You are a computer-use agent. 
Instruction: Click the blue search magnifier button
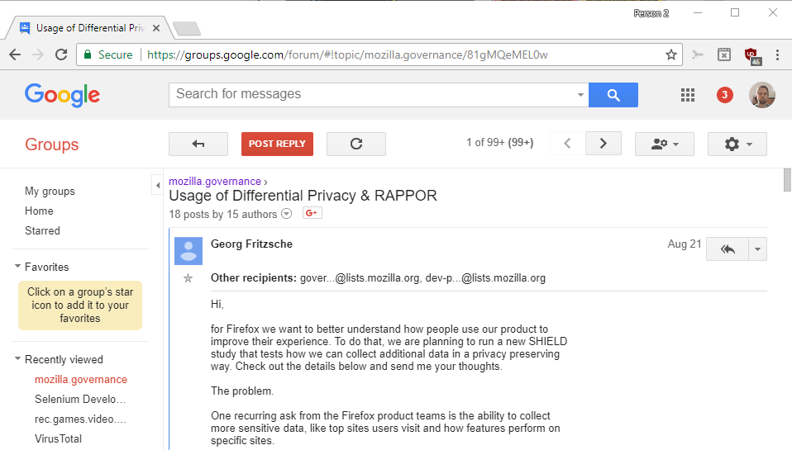[x=613, y=95]
